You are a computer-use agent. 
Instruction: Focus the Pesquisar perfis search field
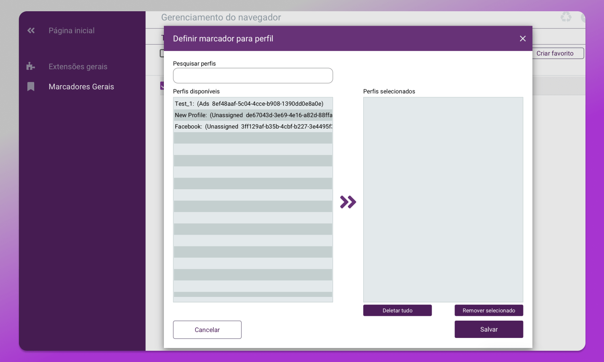tap(253, 76)
